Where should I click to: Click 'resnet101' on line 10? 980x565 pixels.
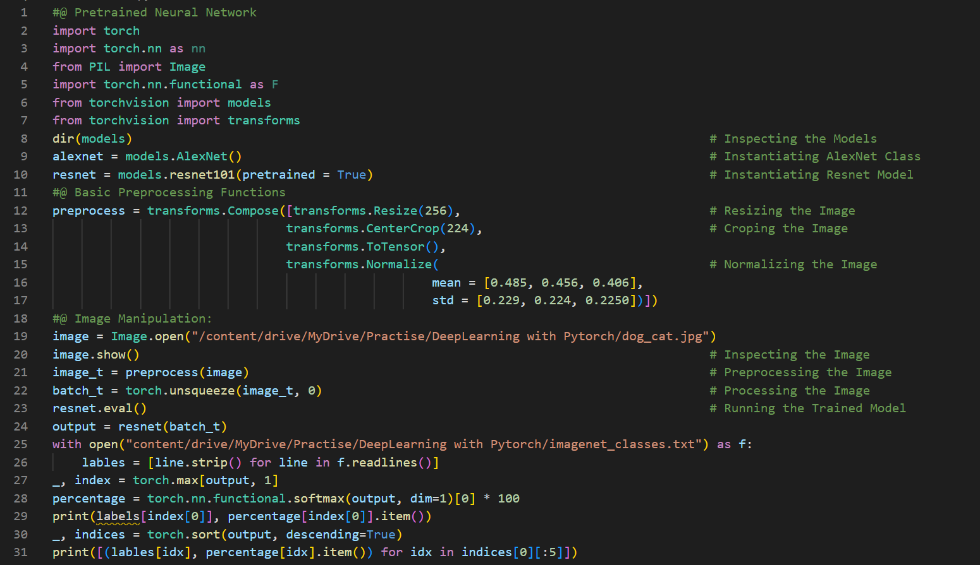(x=202, y=175)
